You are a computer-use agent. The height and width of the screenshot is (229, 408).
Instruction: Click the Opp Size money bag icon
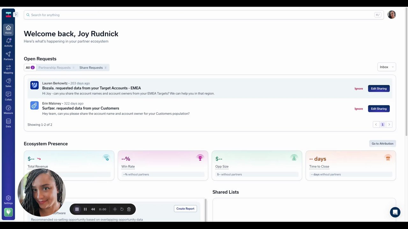(294, 158)
